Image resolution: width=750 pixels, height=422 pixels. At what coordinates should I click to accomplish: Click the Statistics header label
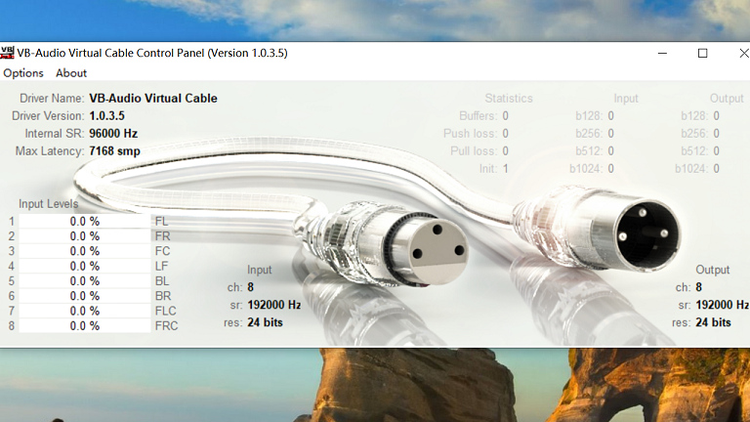coord(509,98)
